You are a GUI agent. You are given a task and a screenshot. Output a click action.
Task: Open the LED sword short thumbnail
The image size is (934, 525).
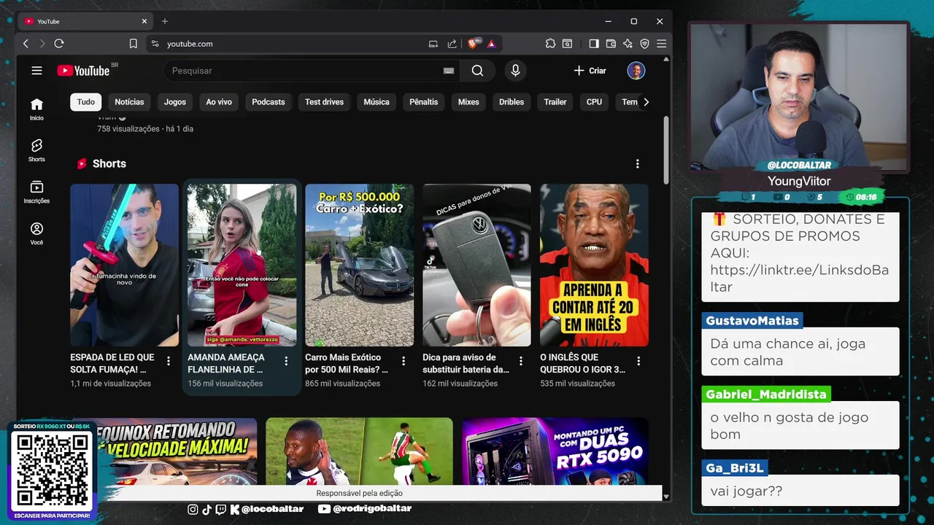(x=124, y=265)
